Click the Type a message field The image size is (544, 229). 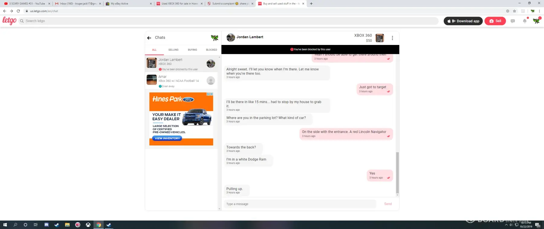click(300, 204)
